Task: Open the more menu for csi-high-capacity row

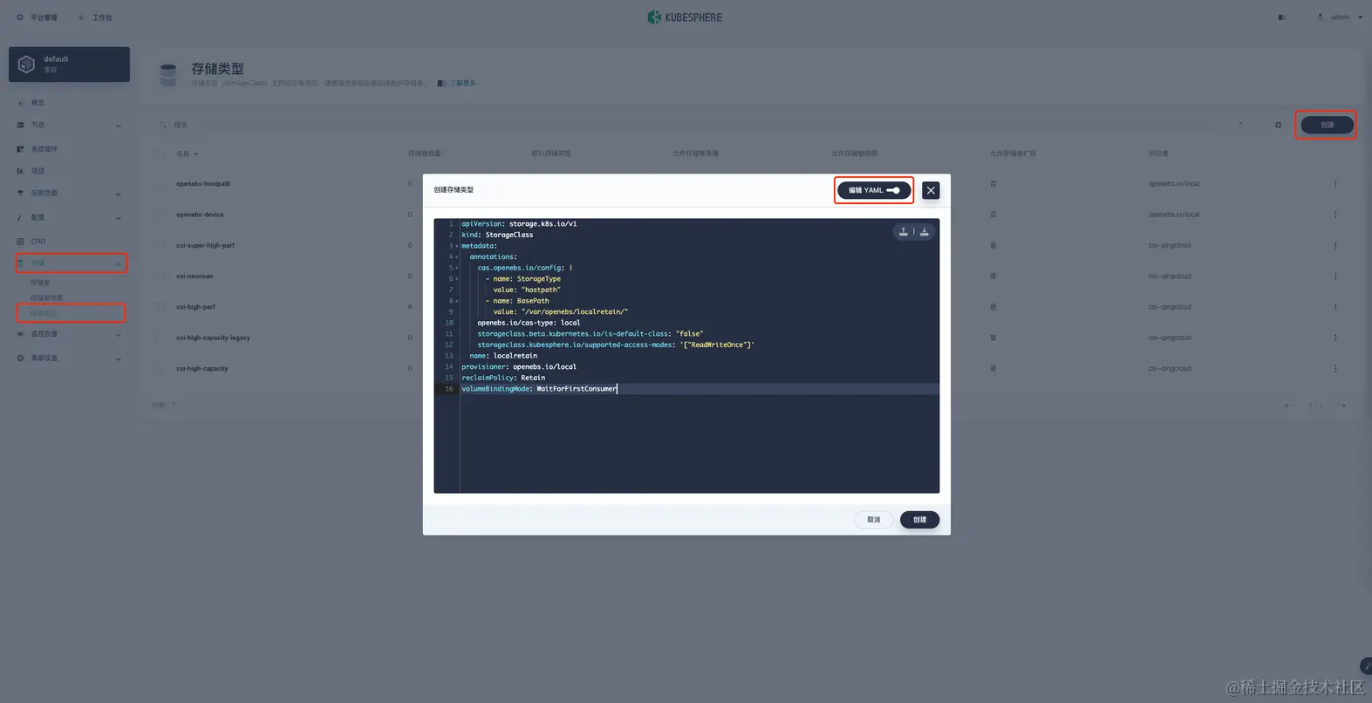Action: pyautogui.click(x=1335, y=369)
